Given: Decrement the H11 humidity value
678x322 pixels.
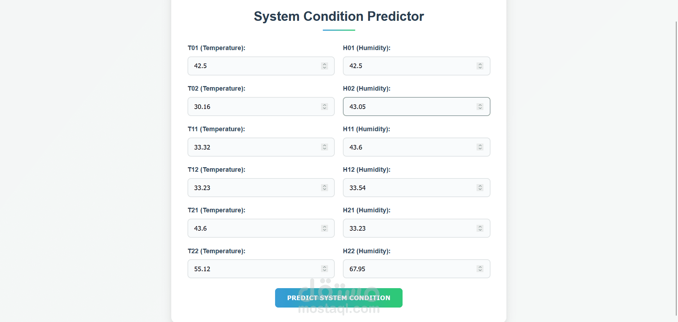Looking at the screenshot, I should pos(480,148).
